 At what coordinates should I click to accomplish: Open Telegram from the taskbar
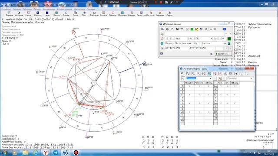[x=56, y=153]
